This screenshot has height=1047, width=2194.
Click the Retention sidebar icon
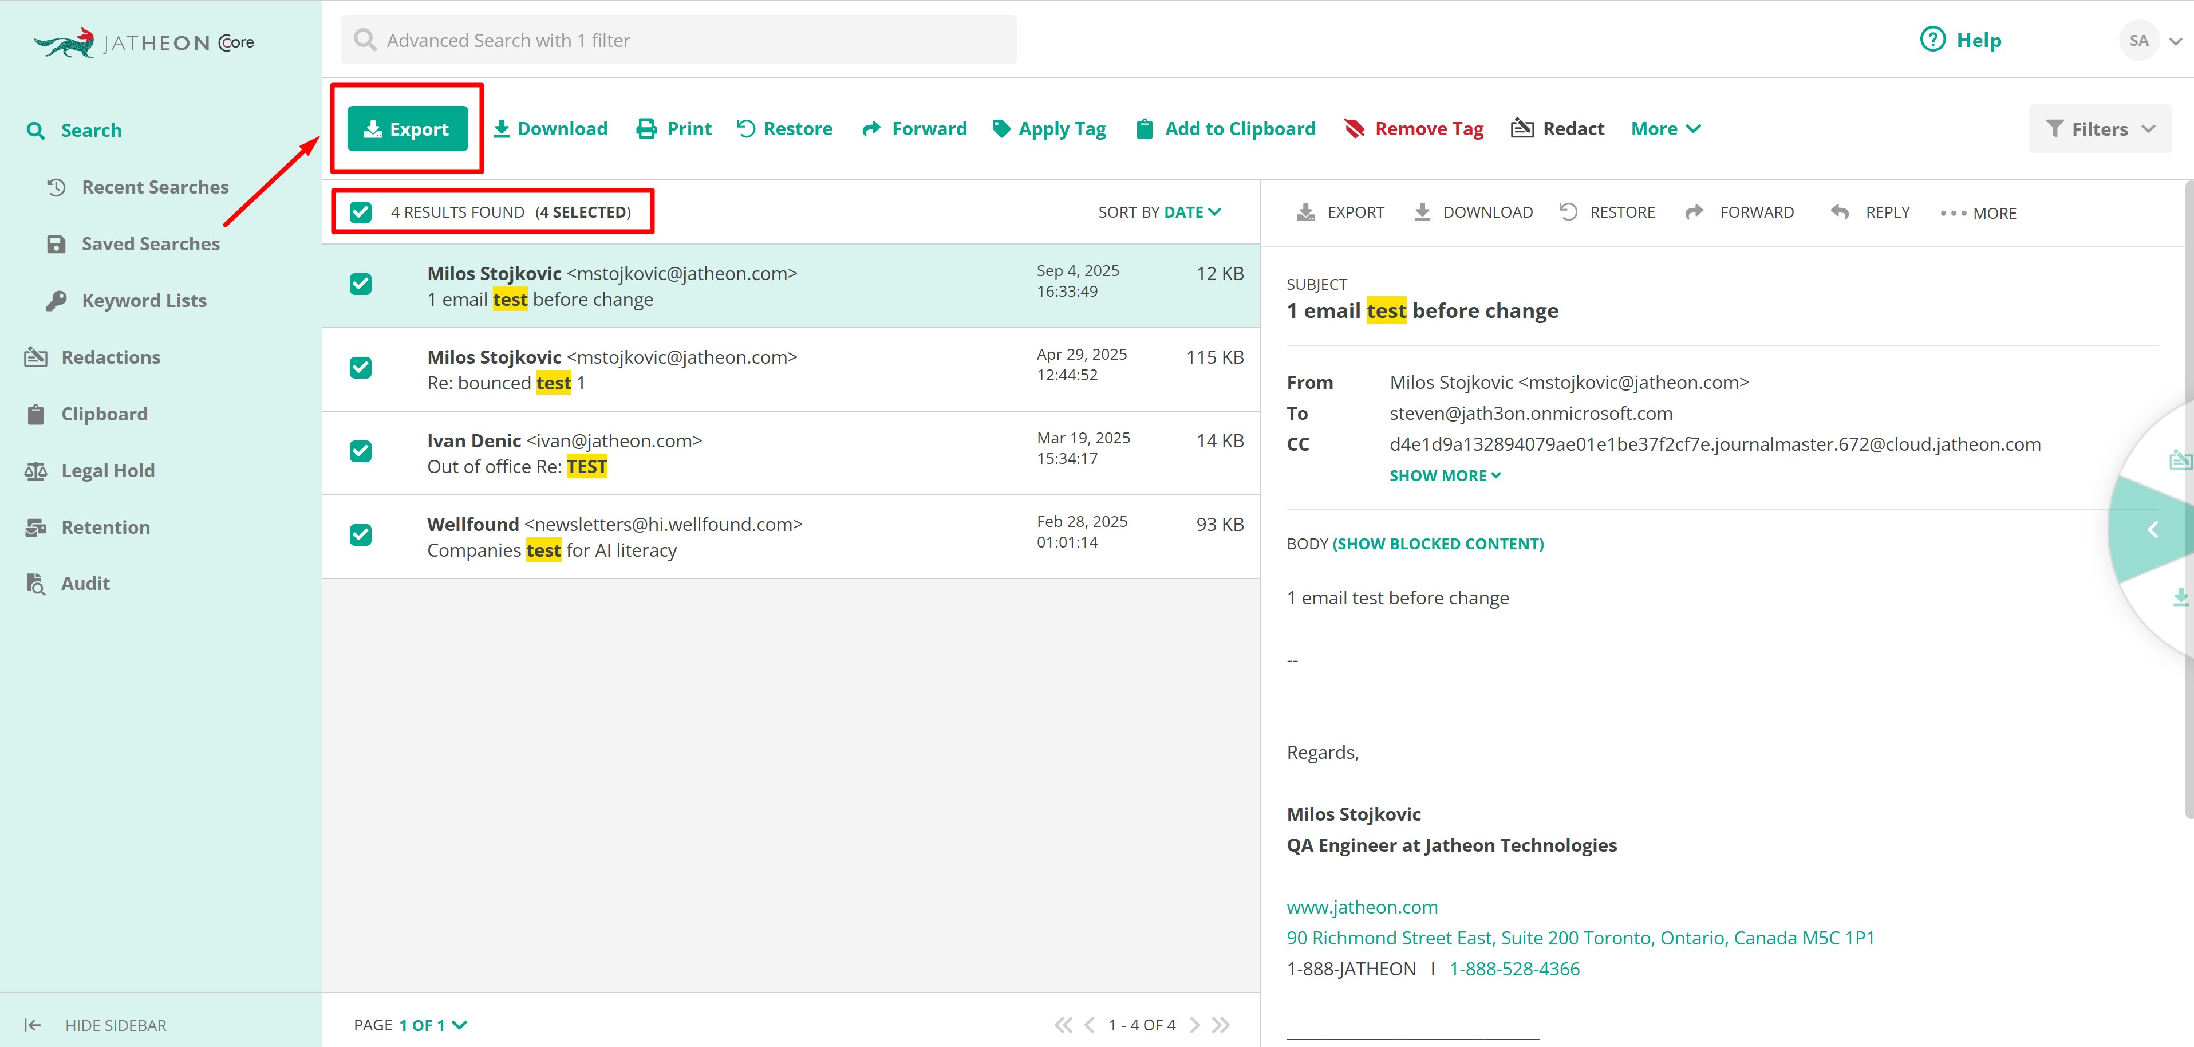click(35, 528)
